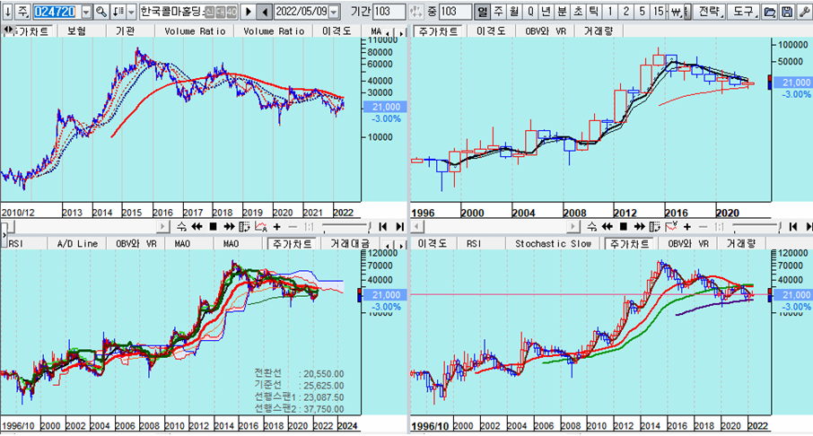Click the 기간 period input field
This screenshot has height=436, width=813.
point(388,12)
